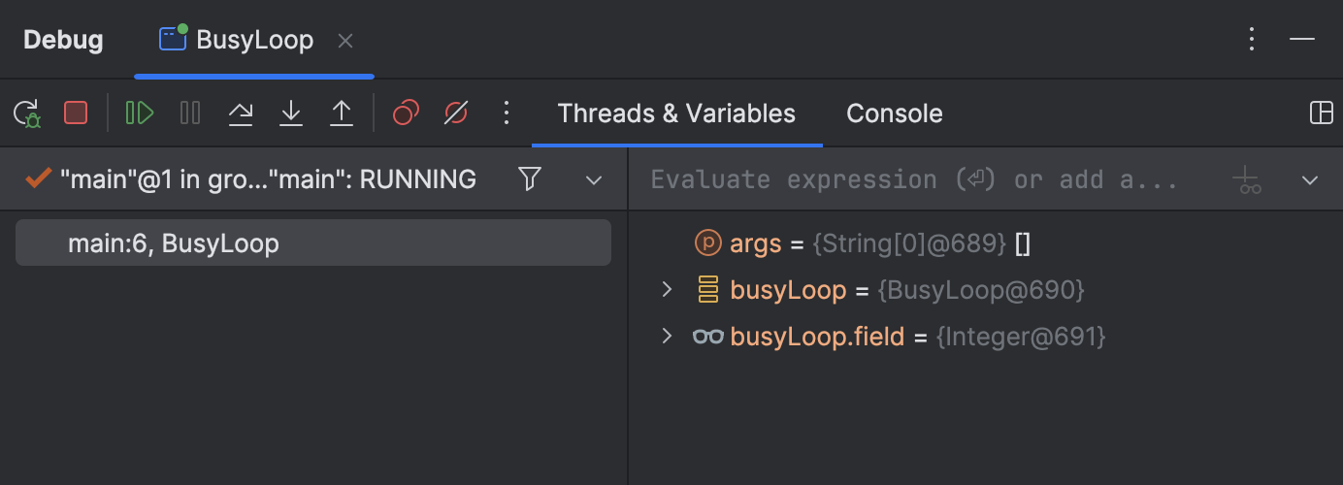Open more debug toolbar actions
The width and height of the screenshot is (1343, 485).
506,113
